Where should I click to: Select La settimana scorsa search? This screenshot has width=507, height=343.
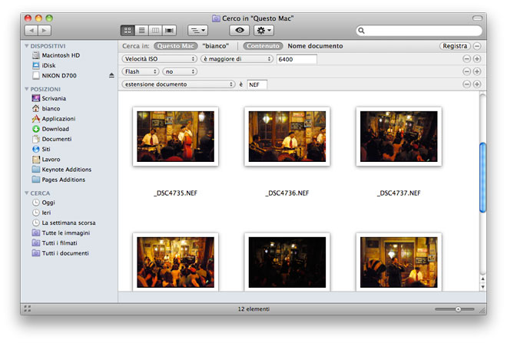68,223
